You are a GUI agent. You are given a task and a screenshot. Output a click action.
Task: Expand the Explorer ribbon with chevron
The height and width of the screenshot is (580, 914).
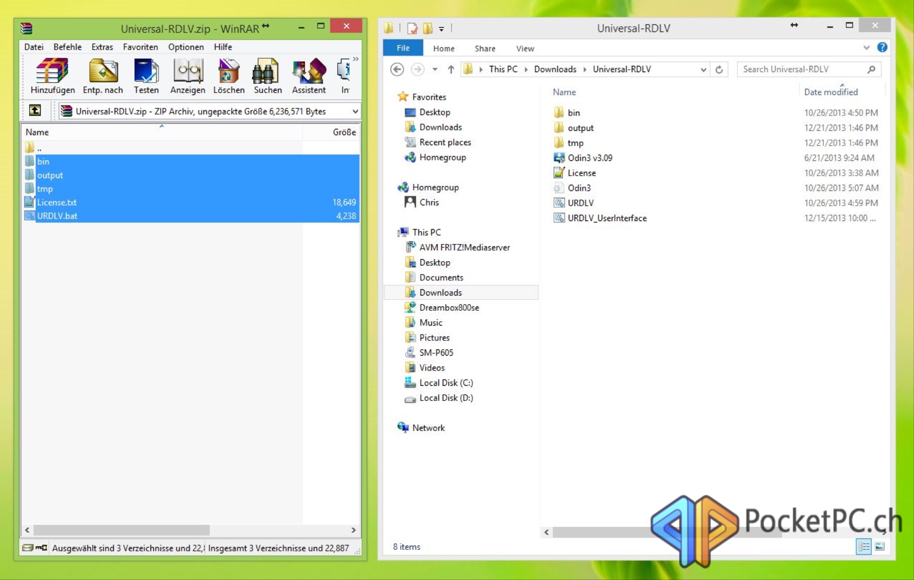pos(866,47)
